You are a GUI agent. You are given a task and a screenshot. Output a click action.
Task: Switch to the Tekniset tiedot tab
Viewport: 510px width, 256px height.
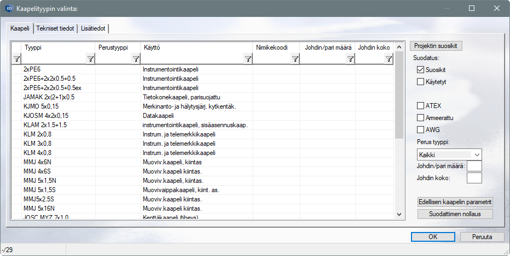coord(55,28)
